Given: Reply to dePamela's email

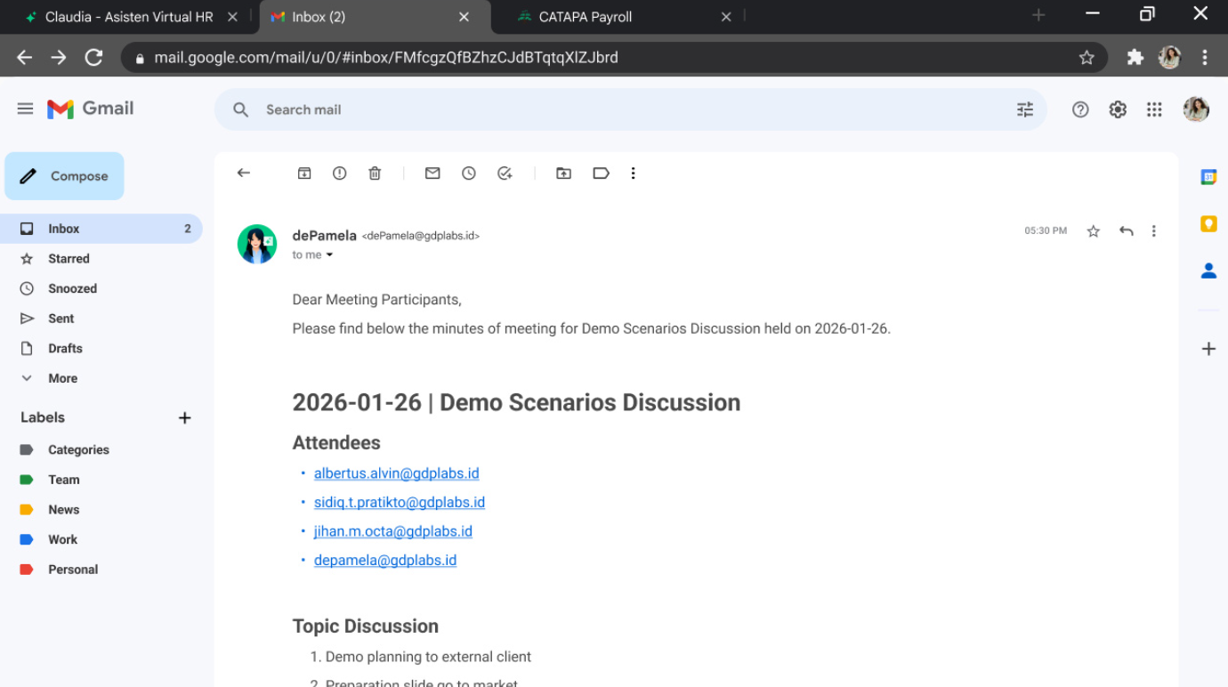Looking at the screenshot, I should pyautogui.click(x=1126, y=231).
